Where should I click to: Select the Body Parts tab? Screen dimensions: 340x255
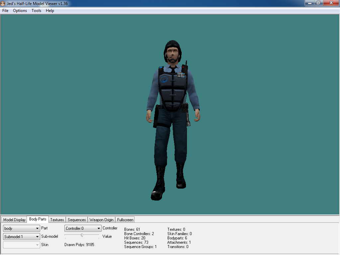click(38, 219)
